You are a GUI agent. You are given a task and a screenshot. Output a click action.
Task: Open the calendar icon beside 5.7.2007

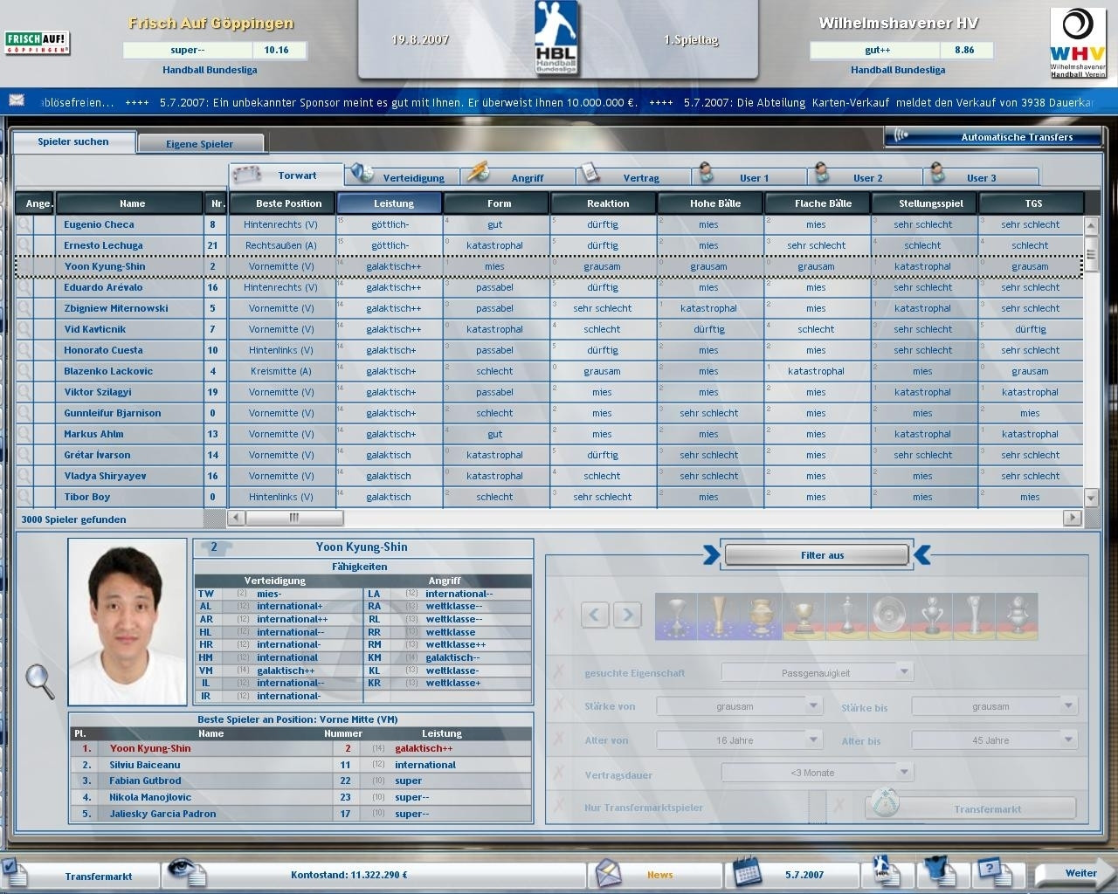tap(747, 872)
